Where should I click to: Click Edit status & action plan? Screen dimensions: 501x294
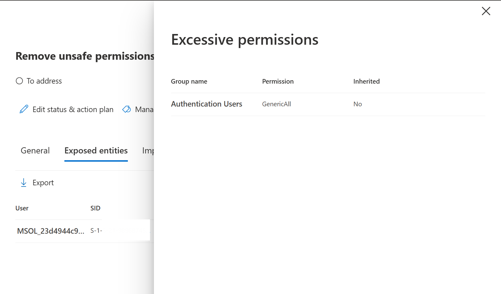click(x=73, y=109)
